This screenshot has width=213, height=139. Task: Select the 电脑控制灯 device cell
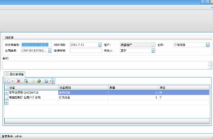click(x=33, y=98)
